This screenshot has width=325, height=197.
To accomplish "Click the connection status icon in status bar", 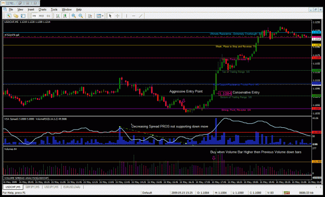I will pos(287,193).
